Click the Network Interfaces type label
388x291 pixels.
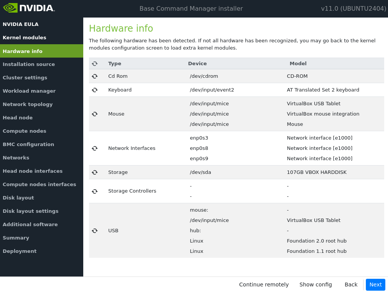point(132,148)
